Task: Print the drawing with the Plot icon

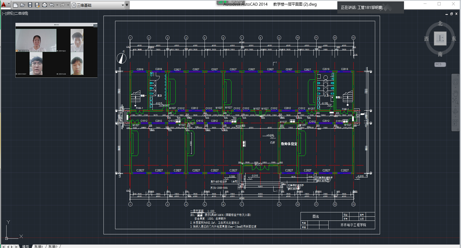Action: (44, 5)
